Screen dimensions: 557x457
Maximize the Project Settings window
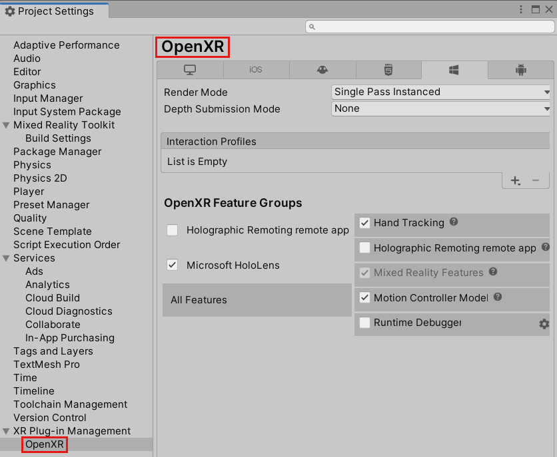pyautogui.click(x=535, y=9)
